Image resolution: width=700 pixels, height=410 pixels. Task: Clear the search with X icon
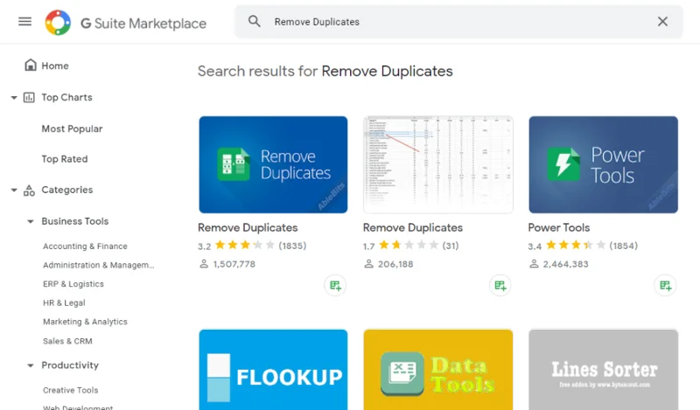[662, 21]
